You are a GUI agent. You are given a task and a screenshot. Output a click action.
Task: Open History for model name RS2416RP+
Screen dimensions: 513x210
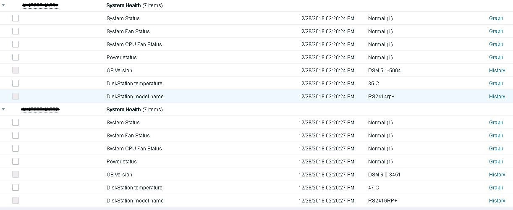tap(497, 201)
